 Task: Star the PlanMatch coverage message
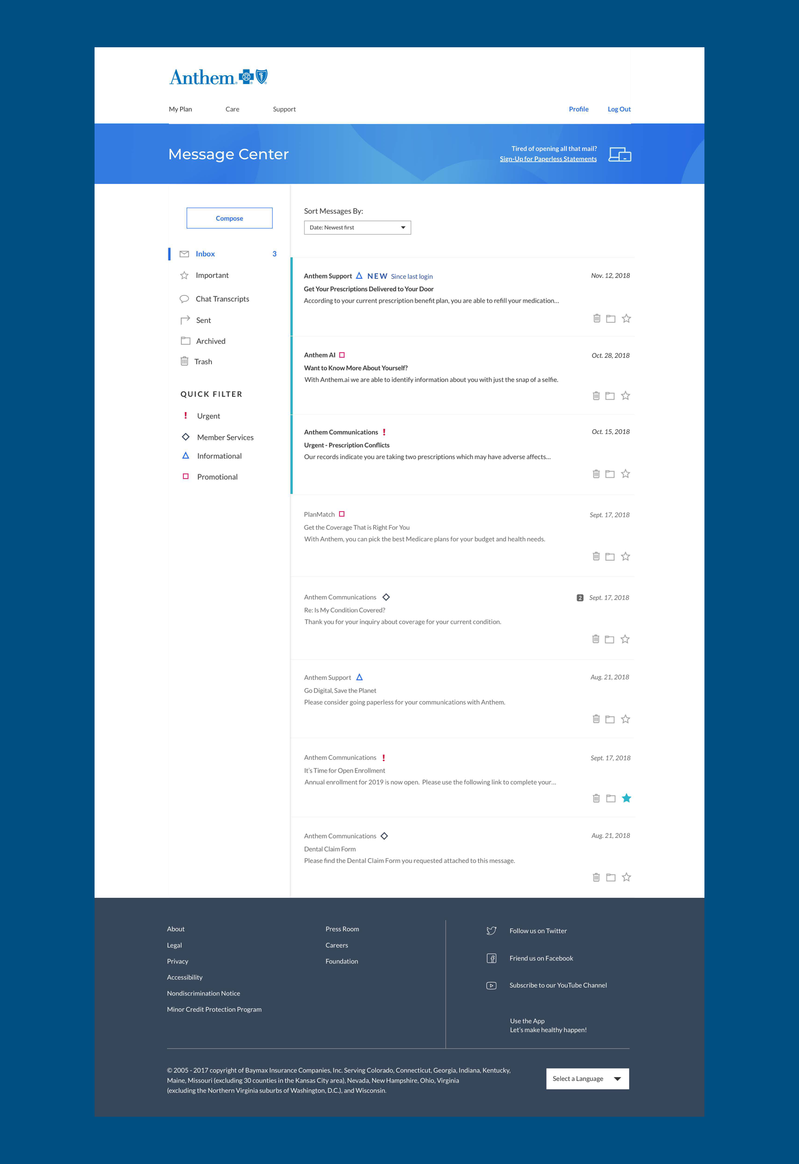[x=625, y=556]
